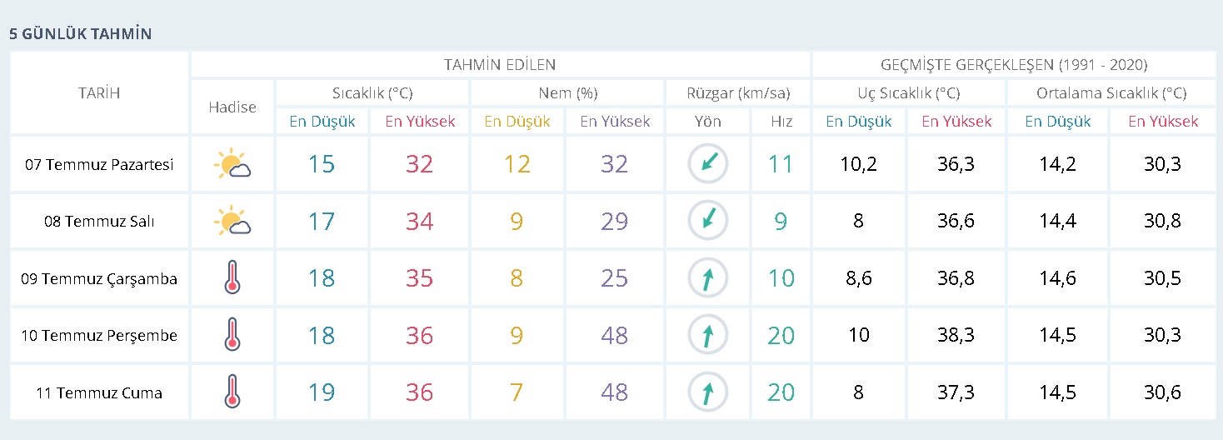This screenshot has height=440, width=1223.
Task: Select the thermometer icon for 10 Temmuz Perşembe
Action: point(232,335)
